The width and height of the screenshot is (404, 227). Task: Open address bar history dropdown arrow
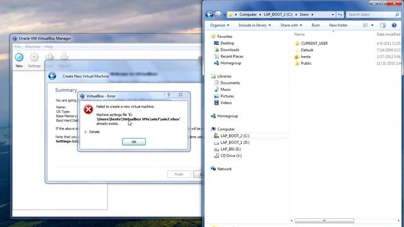click(x=333, y=15)
